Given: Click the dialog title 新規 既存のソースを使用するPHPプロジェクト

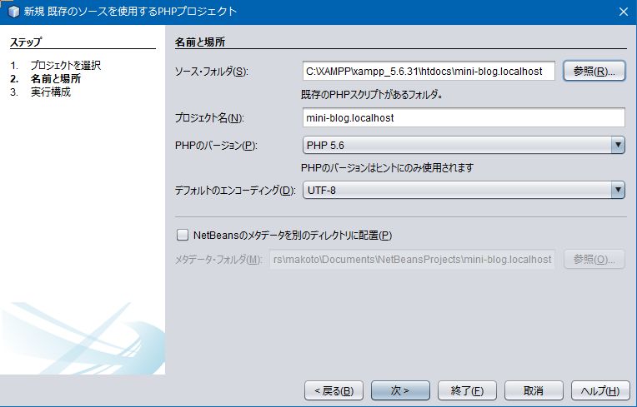Looking at the screenshot, I should click(130, 12).
